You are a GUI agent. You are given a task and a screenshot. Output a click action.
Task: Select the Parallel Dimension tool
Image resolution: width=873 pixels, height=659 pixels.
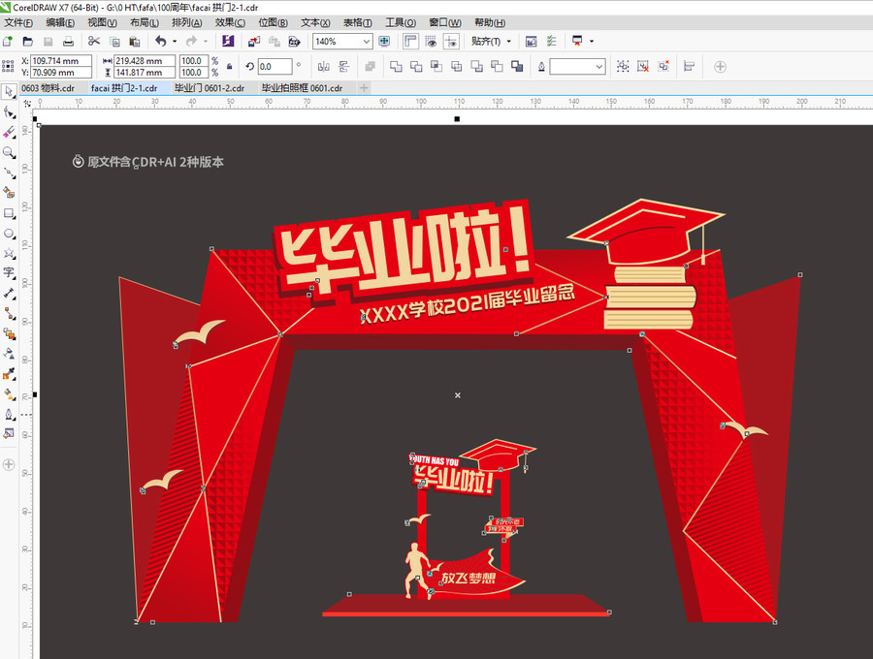[9, 293]
